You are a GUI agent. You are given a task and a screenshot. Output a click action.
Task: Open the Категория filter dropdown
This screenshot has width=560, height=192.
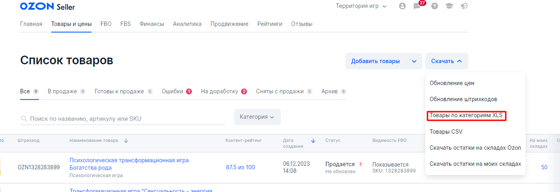257,117
